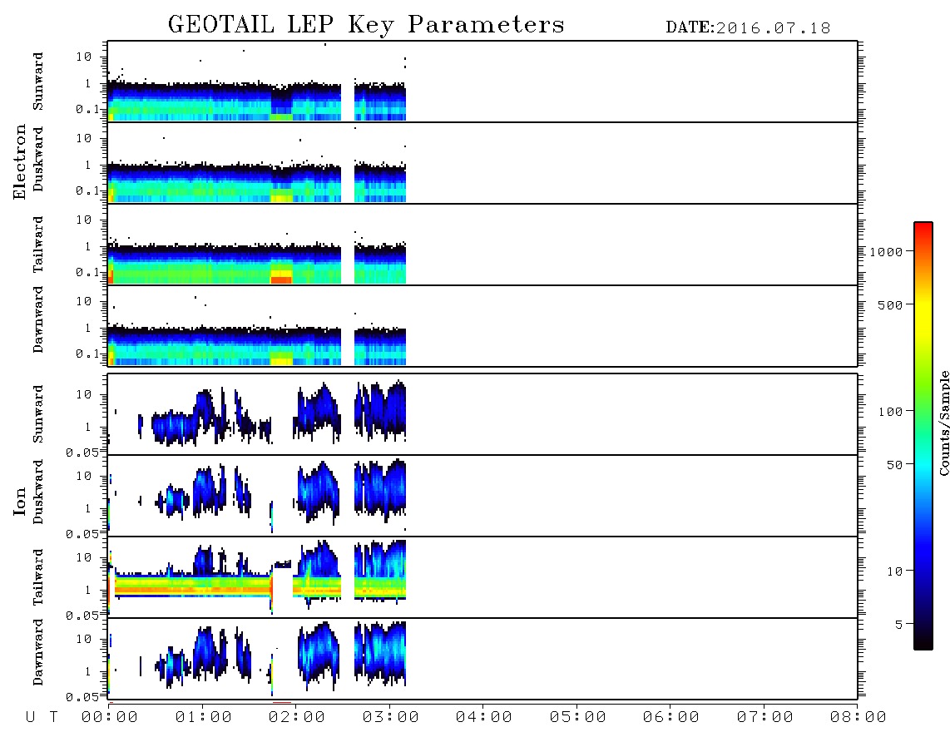The image size is (950, 732).
Task: Click the rainbow Counts/Sample color bar
Action: point(923,436)
